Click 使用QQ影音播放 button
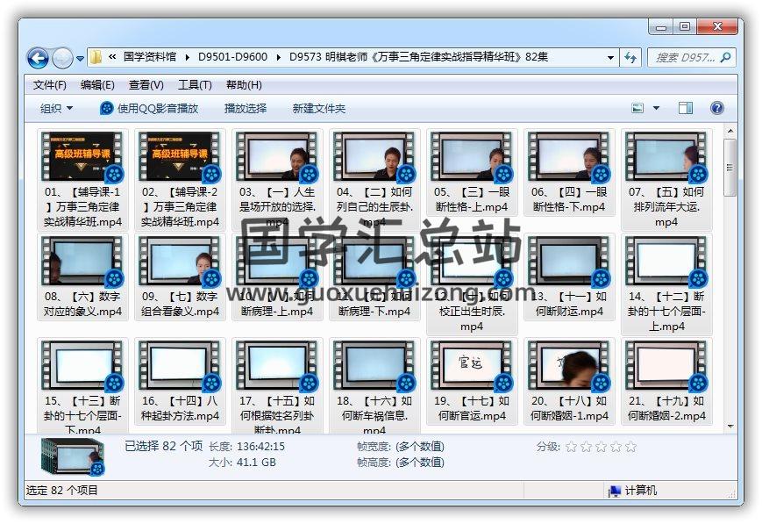Image resolution: width=762 pixels, height=524 pixels. tap(150, 109)
